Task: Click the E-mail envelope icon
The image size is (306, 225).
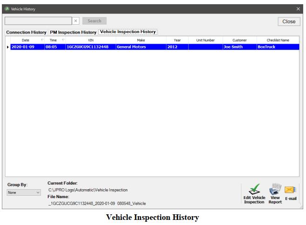Action: pyautogui.click(x=290, y=190)
